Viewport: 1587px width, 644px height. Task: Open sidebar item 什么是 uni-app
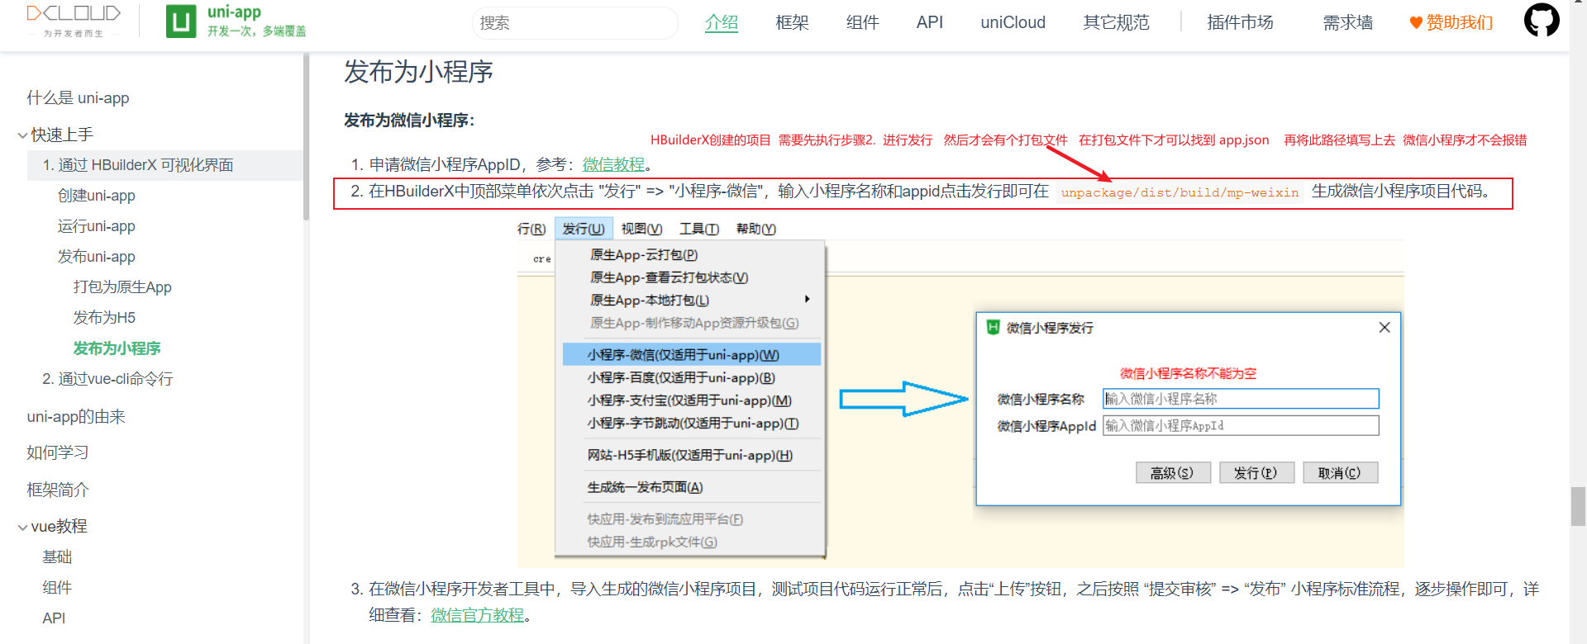click(78, 97)
